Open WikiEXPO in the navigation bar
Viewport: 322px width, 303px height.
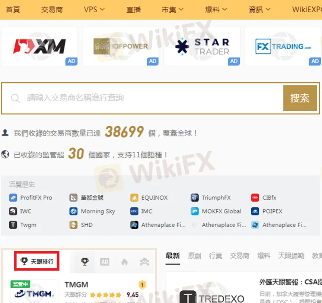pos(307,9)
